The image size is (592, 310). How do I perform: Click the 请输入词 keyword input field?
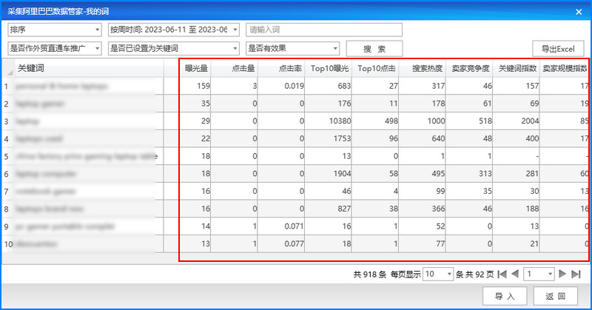tap(324, 30)
